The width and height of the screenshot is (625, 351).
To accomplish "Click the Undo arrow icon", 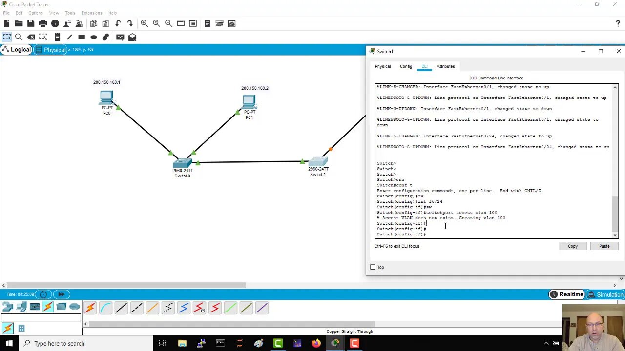I will point(118,23).
